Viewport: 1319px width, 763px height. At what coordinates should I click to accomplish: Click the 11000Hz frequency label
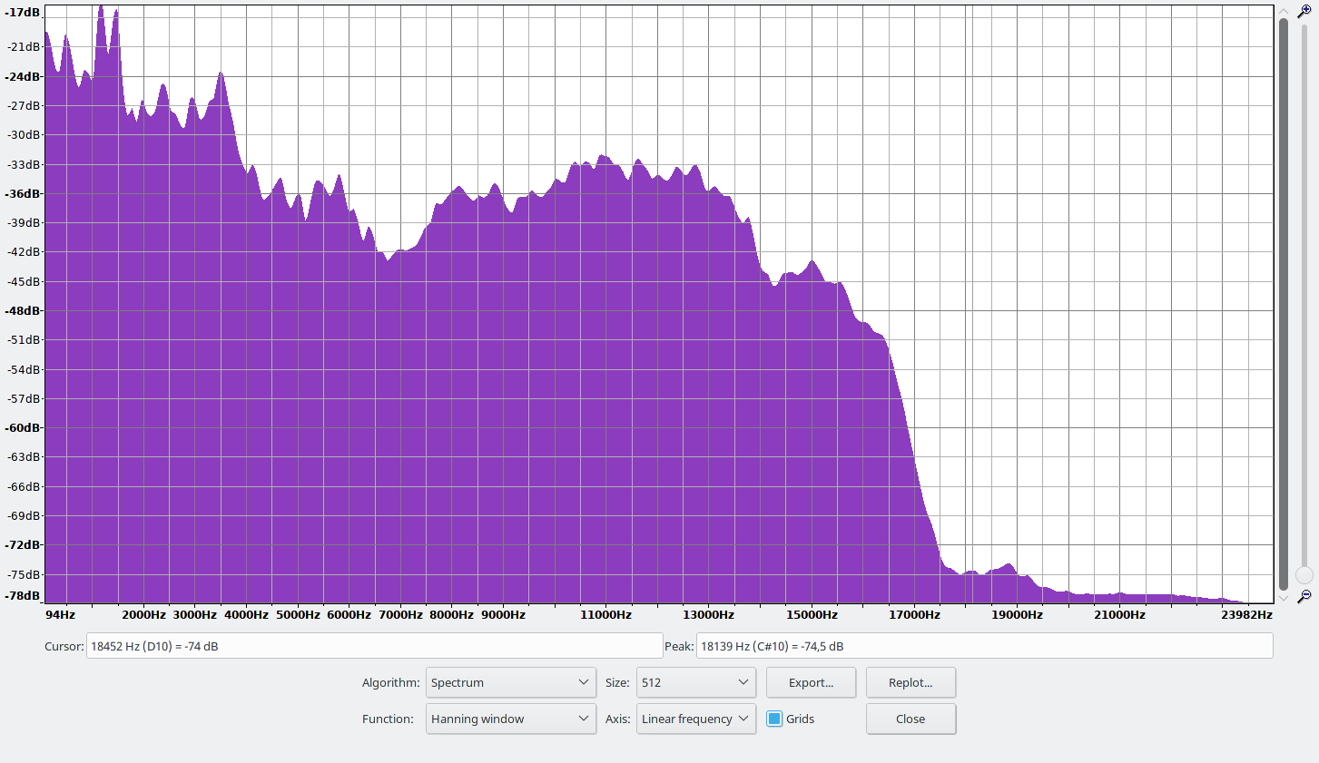tap(605, 614)
